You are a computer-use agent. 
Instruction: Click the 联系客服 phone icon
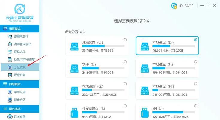(x=10, y=117)
